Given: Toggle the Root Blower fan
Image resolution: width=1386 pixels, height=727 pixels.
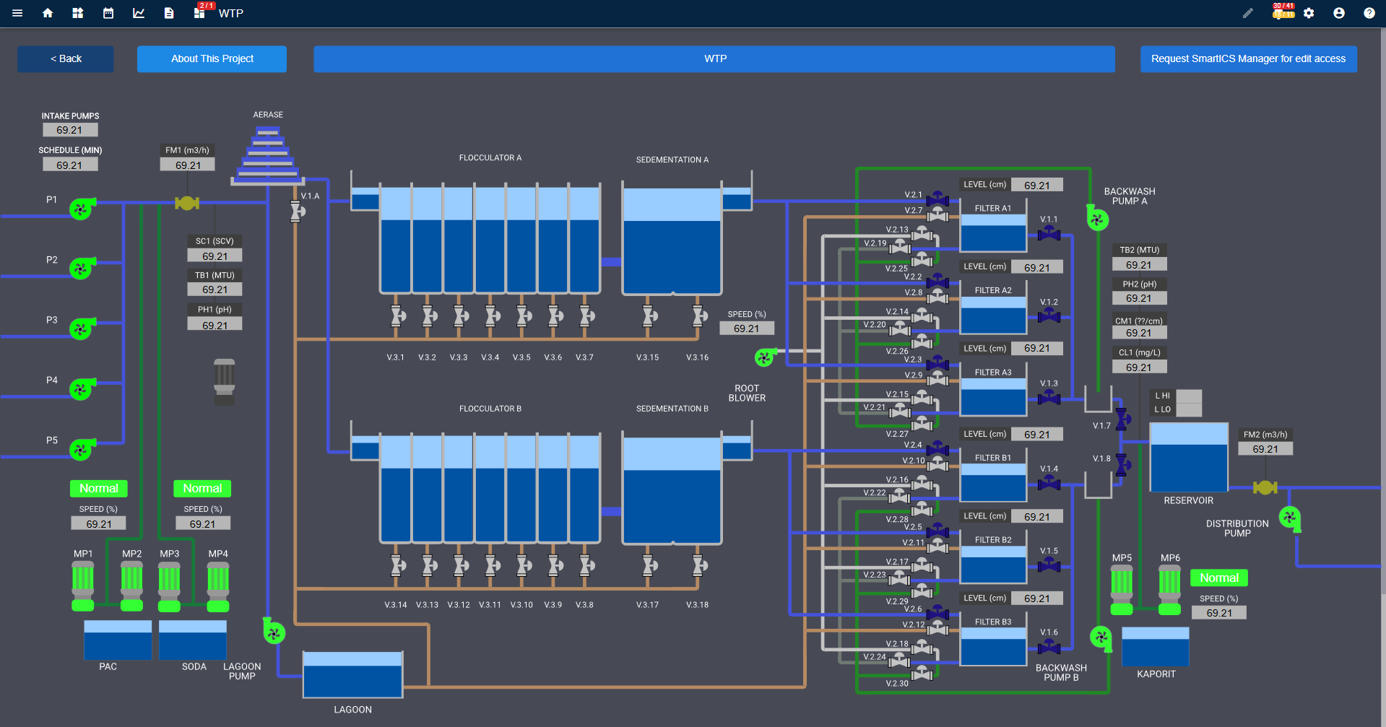Looking at the screenshot, I should [764, 357].
